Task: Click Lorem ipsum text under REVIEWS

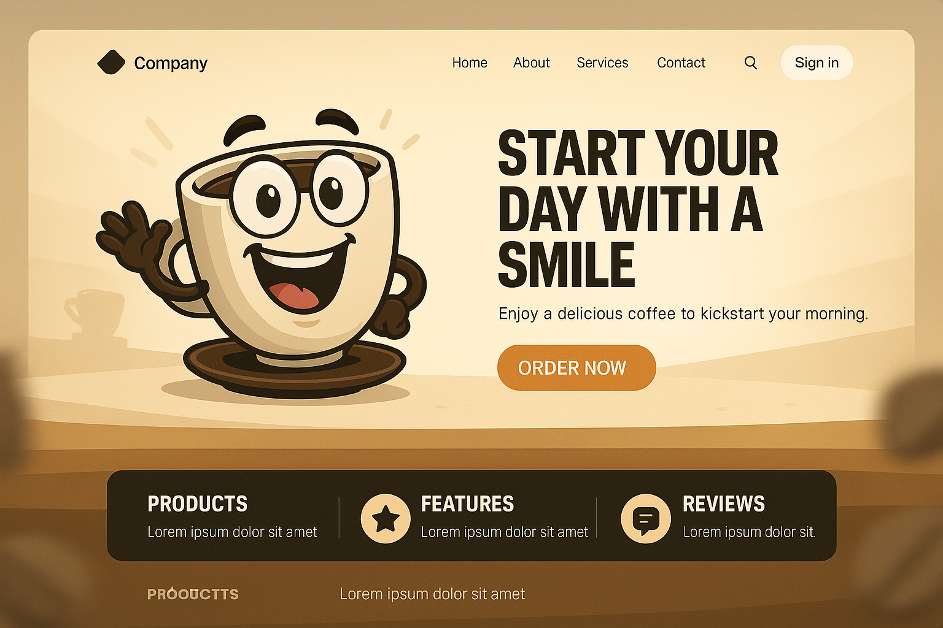Action: tap(749, 532)
